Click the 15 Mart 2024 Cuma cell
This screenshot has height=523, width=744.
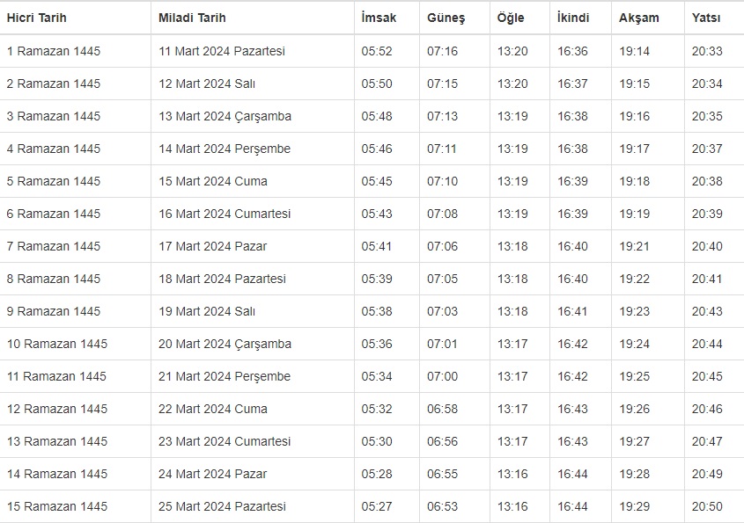coord(213,181)
